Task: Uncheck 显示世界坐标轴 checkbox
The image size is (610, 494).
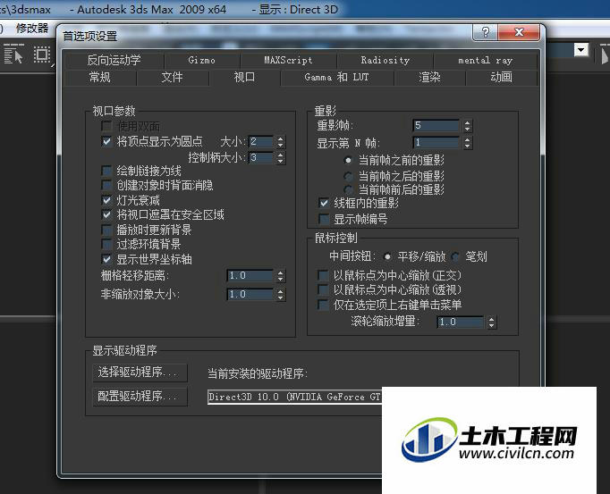Action: [x=106, y=259]
